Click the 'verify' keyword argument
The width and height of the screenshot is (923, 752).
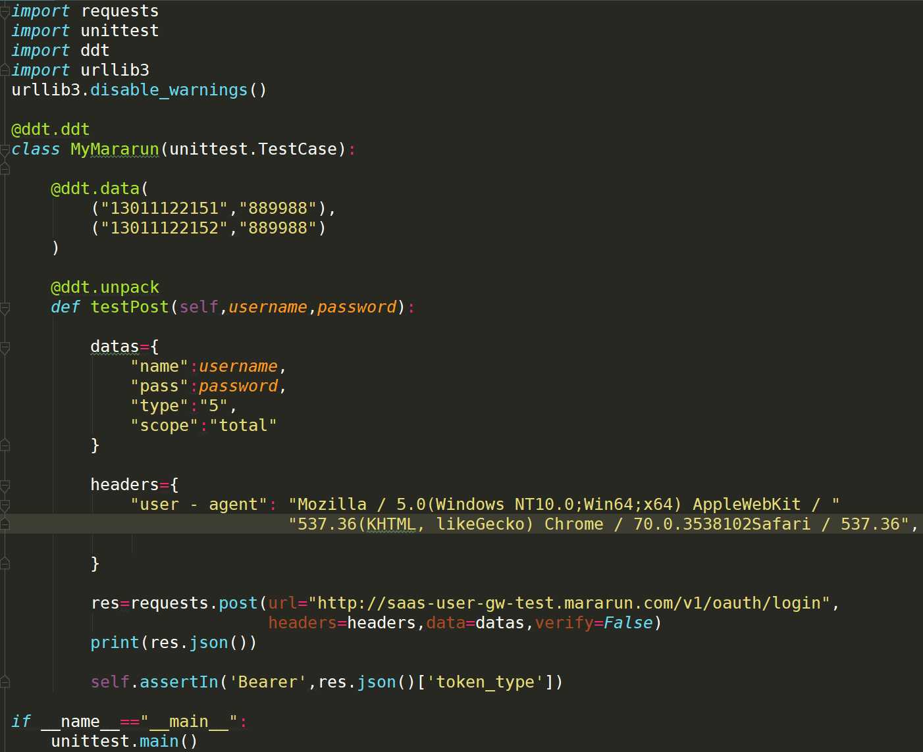564,623
